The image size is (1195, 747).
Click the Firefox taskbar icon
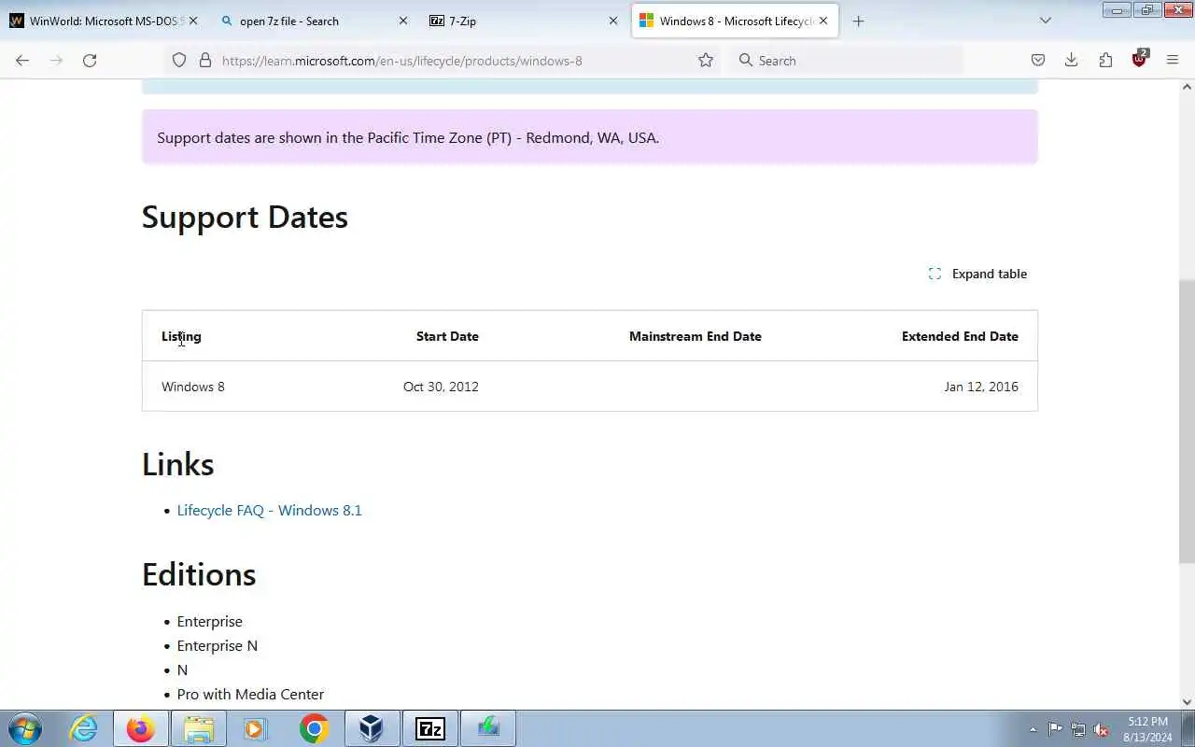pyautogui.click(x=141, y=728)
